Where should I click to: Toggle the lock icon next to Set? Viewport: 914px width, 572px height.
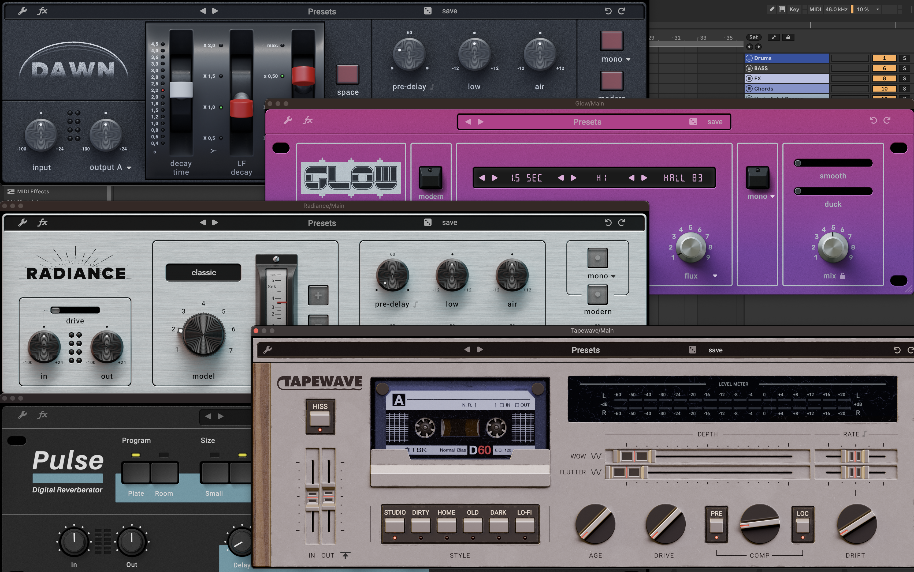click(788, 37)
